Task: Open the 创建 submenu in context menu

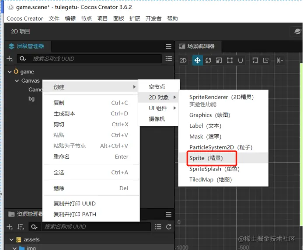Action: [91, 87]
